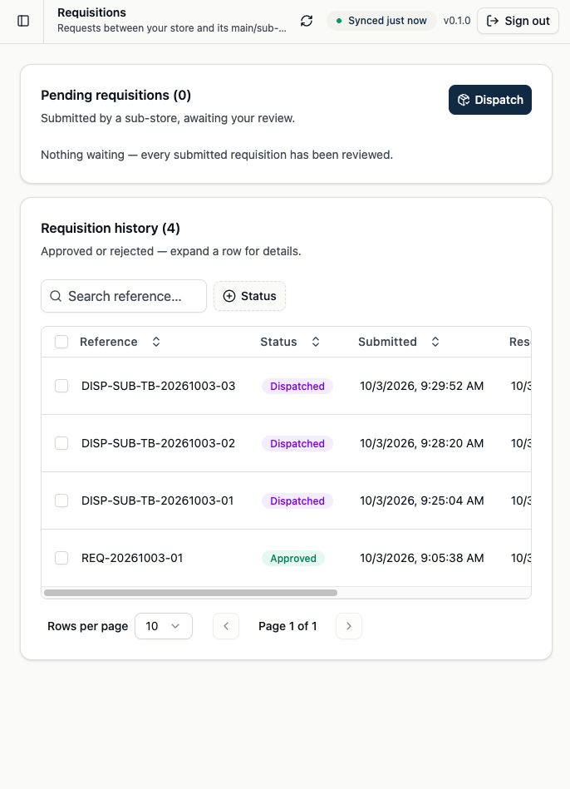Image resolution: width=570 pixels, height=789 pixels.
Task: Click reference DISP-SUB-TB-20261003-02
Action: tap(158, 443)
